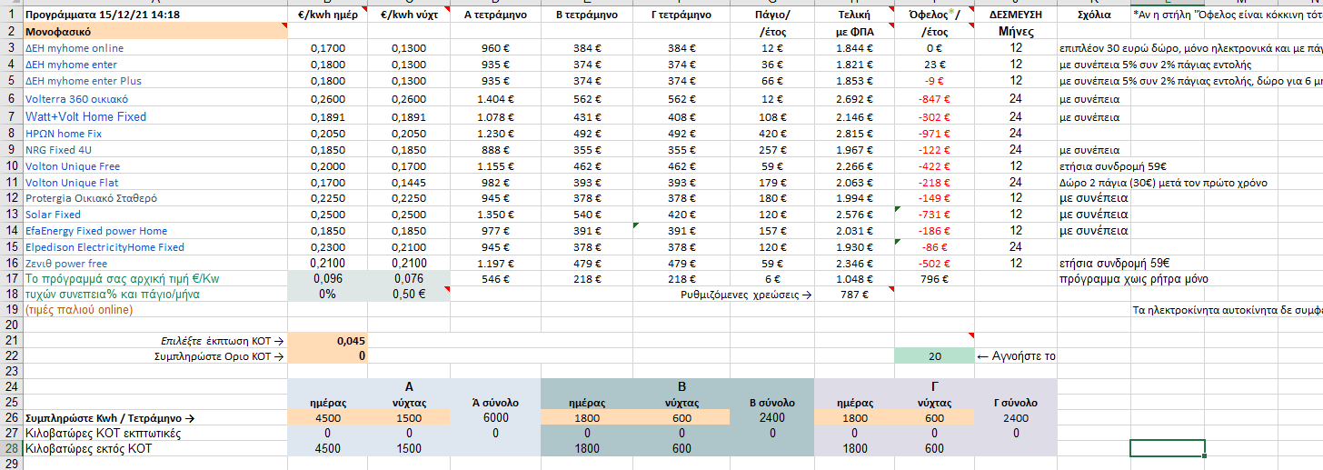1323x470 pixels.
Task: Open the Volterra 360 οικιακό link
Action: 76,98
